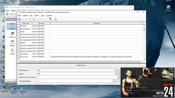175x98 pixels.
Task: Open the Справка menu
Action: point(49,16)
